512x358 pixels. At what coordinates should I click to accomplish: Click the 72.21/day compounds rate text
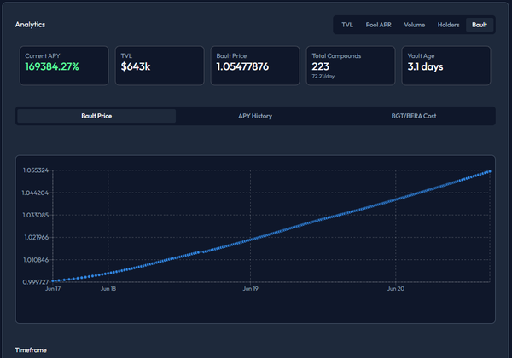coord(325,77)
